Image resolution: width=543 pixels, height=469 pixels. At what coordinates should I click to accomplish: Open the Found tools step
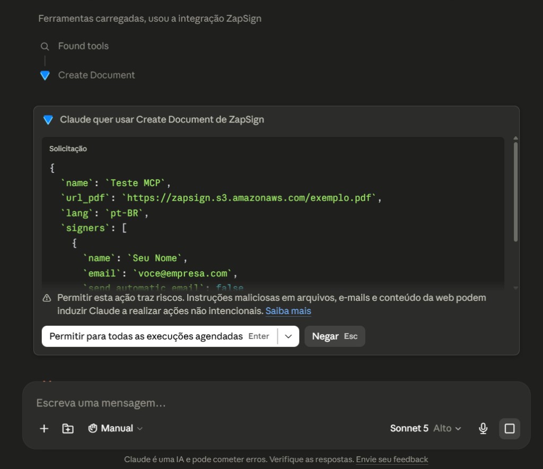pyautogui.click(x=83, y=46)
